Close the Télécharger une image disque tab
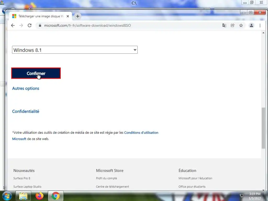The image size is (268, 201). tap(68, 16)
